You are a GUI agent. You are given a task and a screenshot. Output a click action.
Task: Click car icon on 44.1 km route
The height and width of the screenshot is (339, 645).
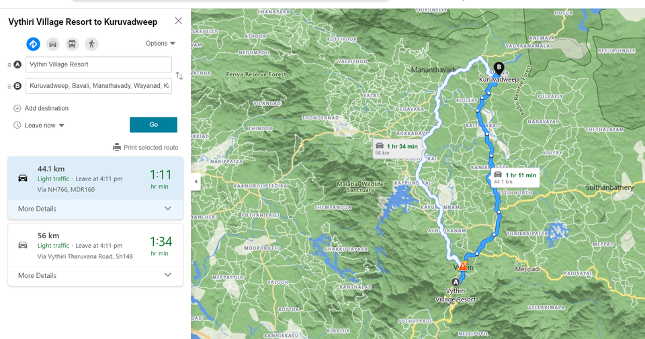point(23,179)
